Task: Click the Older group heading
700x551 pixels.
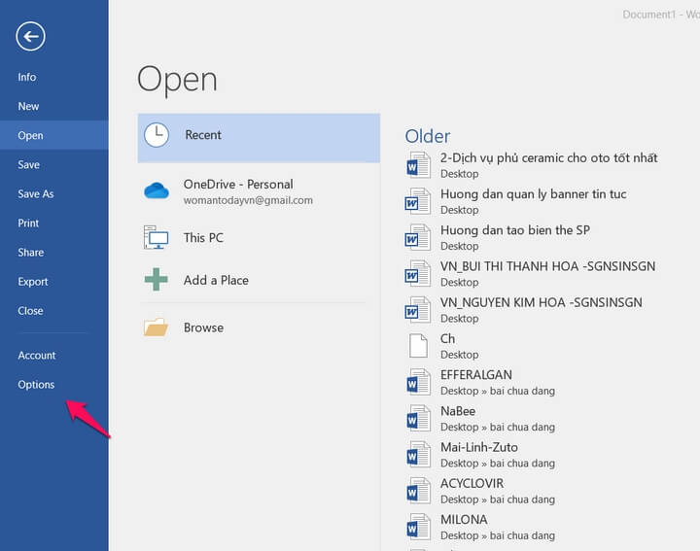Action: [427, 136]
